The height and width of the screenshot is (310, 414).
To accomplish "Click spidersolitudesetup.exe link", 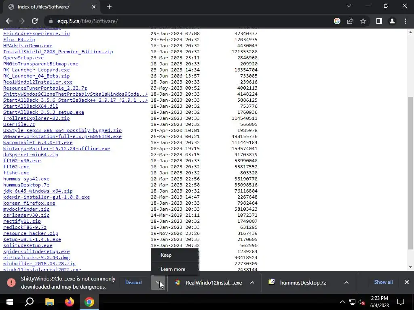I will tap(36, 252).
